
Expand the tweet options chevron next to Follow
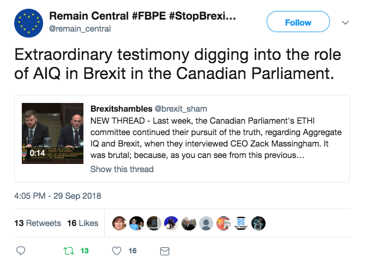point(345,23)
